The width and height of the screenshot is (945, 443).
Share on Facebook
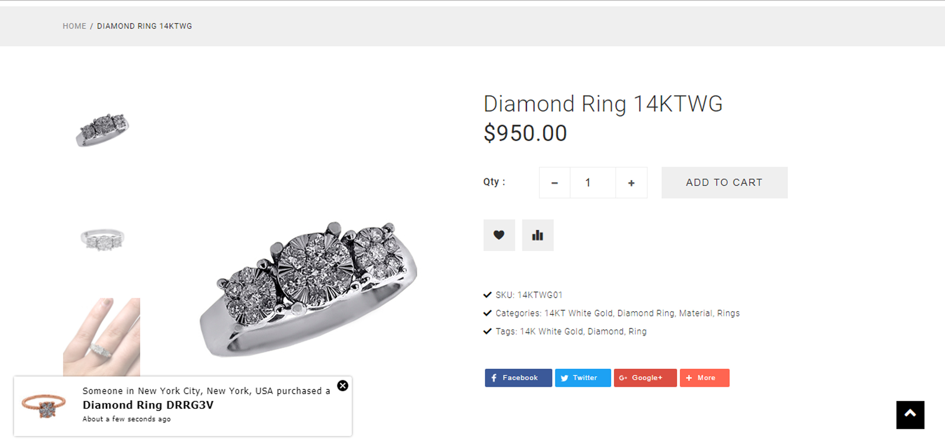[518, 378]
